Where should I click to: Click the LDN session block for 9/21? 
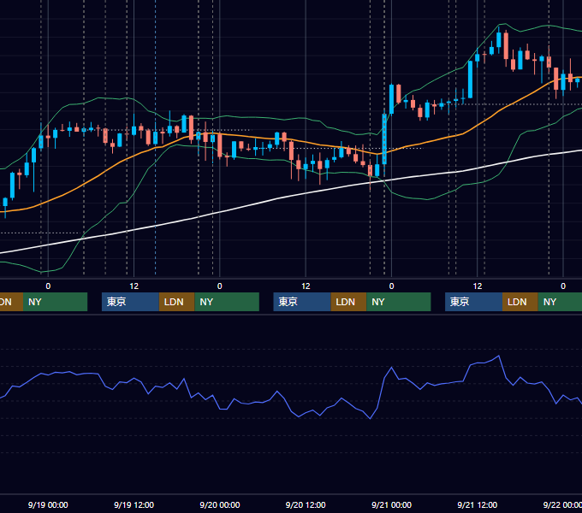[x=520, y=302]
